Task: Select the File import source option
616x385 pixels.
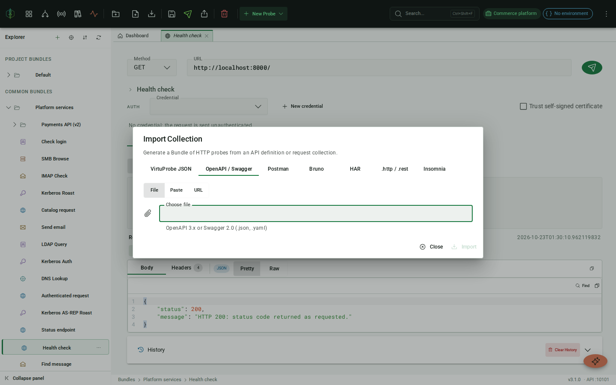Action: (x=154, y=190)
